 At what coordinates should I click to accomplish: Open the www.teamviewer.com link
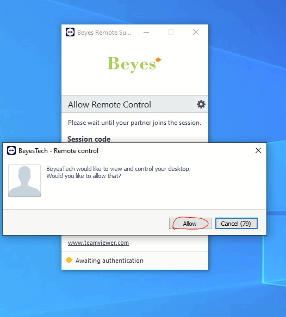tap(98, 243)
